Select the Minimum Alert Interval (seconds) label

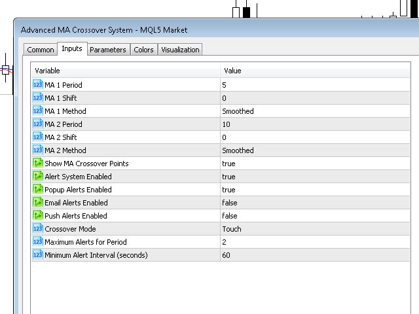coord(96,255)
